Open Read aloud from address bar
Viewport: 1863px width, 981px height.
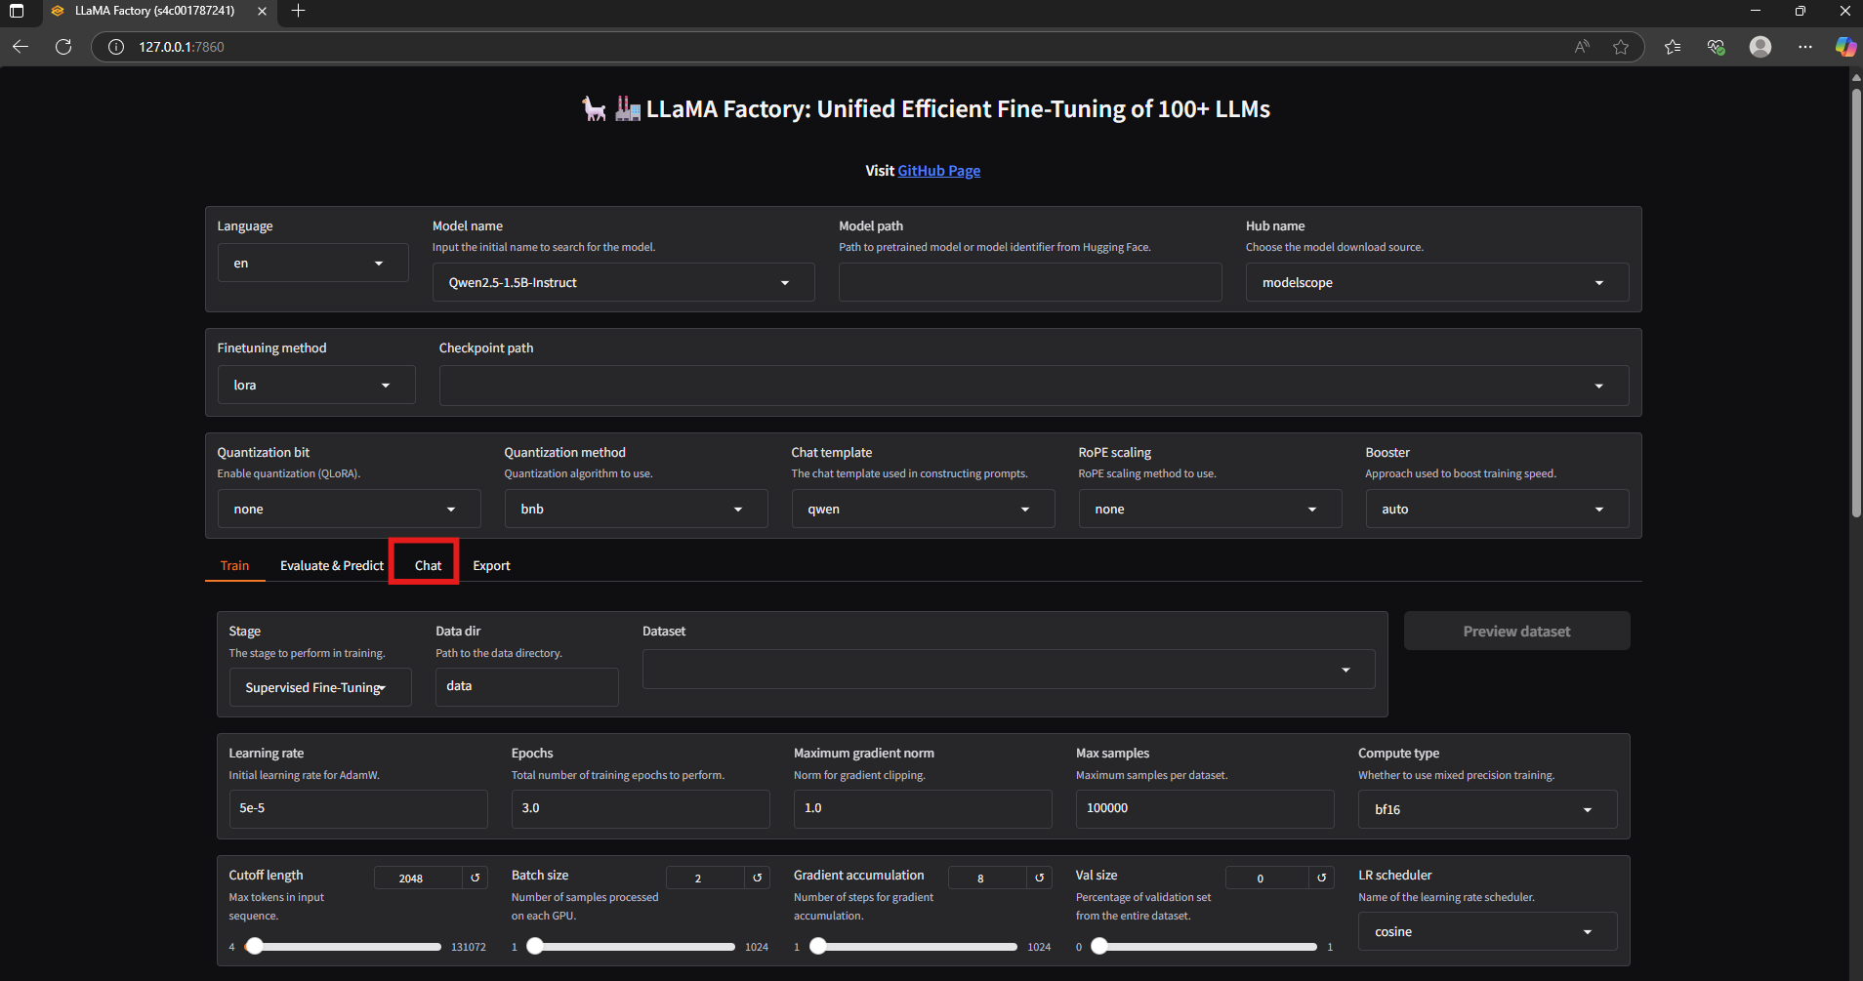(1582, 47)
